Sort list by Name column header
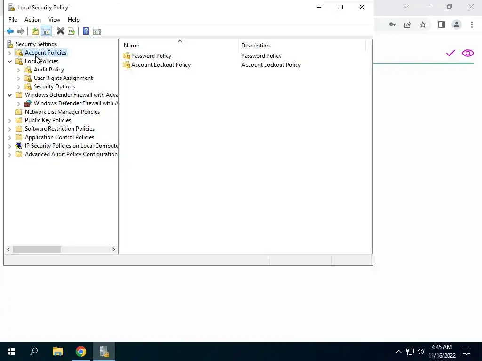 (x=179, y=46)
